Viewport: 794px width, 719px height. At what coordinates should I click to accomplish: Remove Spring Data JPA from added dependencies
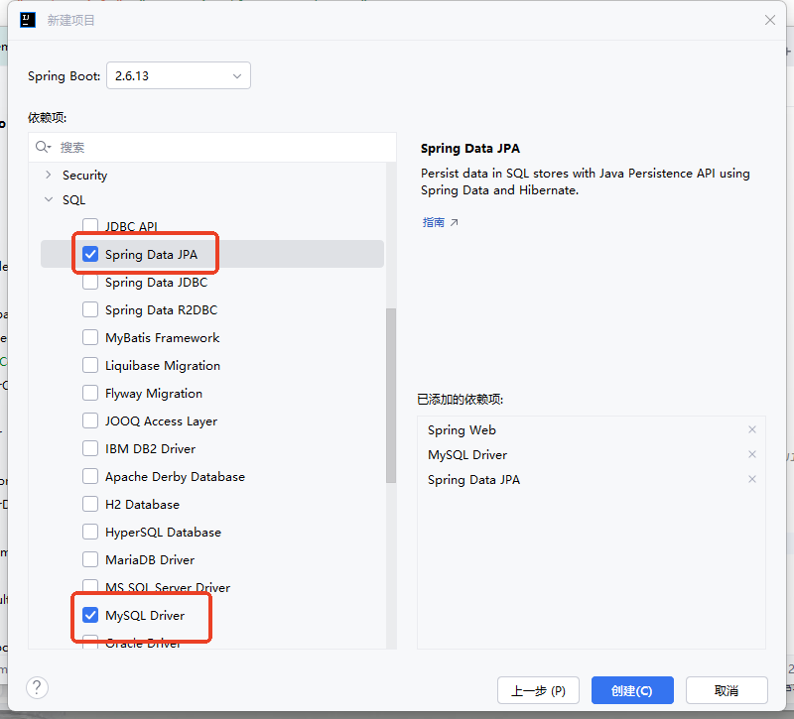point(752,479)
